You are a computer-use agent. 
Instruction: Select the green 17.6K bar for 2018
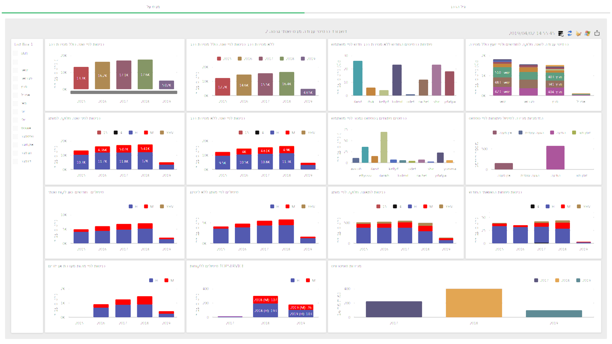tap(145, 75)
